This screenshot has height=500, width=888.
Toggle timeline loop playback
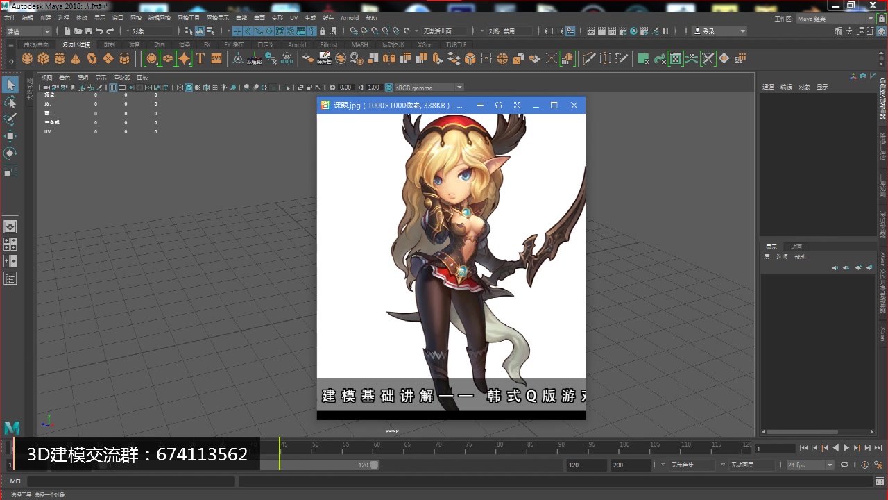point(844,465)
